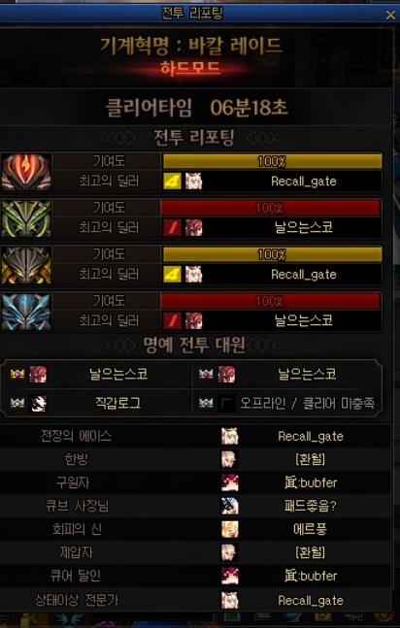The width and height of the screenshot is (400, 628).
Task: Select Recall_gate name in first top dealer row
Action: tap(304, 182)
